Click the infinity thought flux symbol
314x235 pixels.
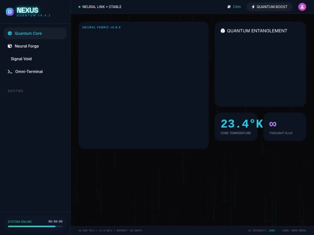point(273,124)
